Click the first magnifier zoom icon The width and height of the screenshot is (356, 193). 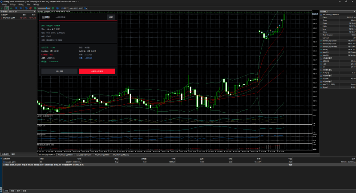pyautogui.click(x=16, y=8)
